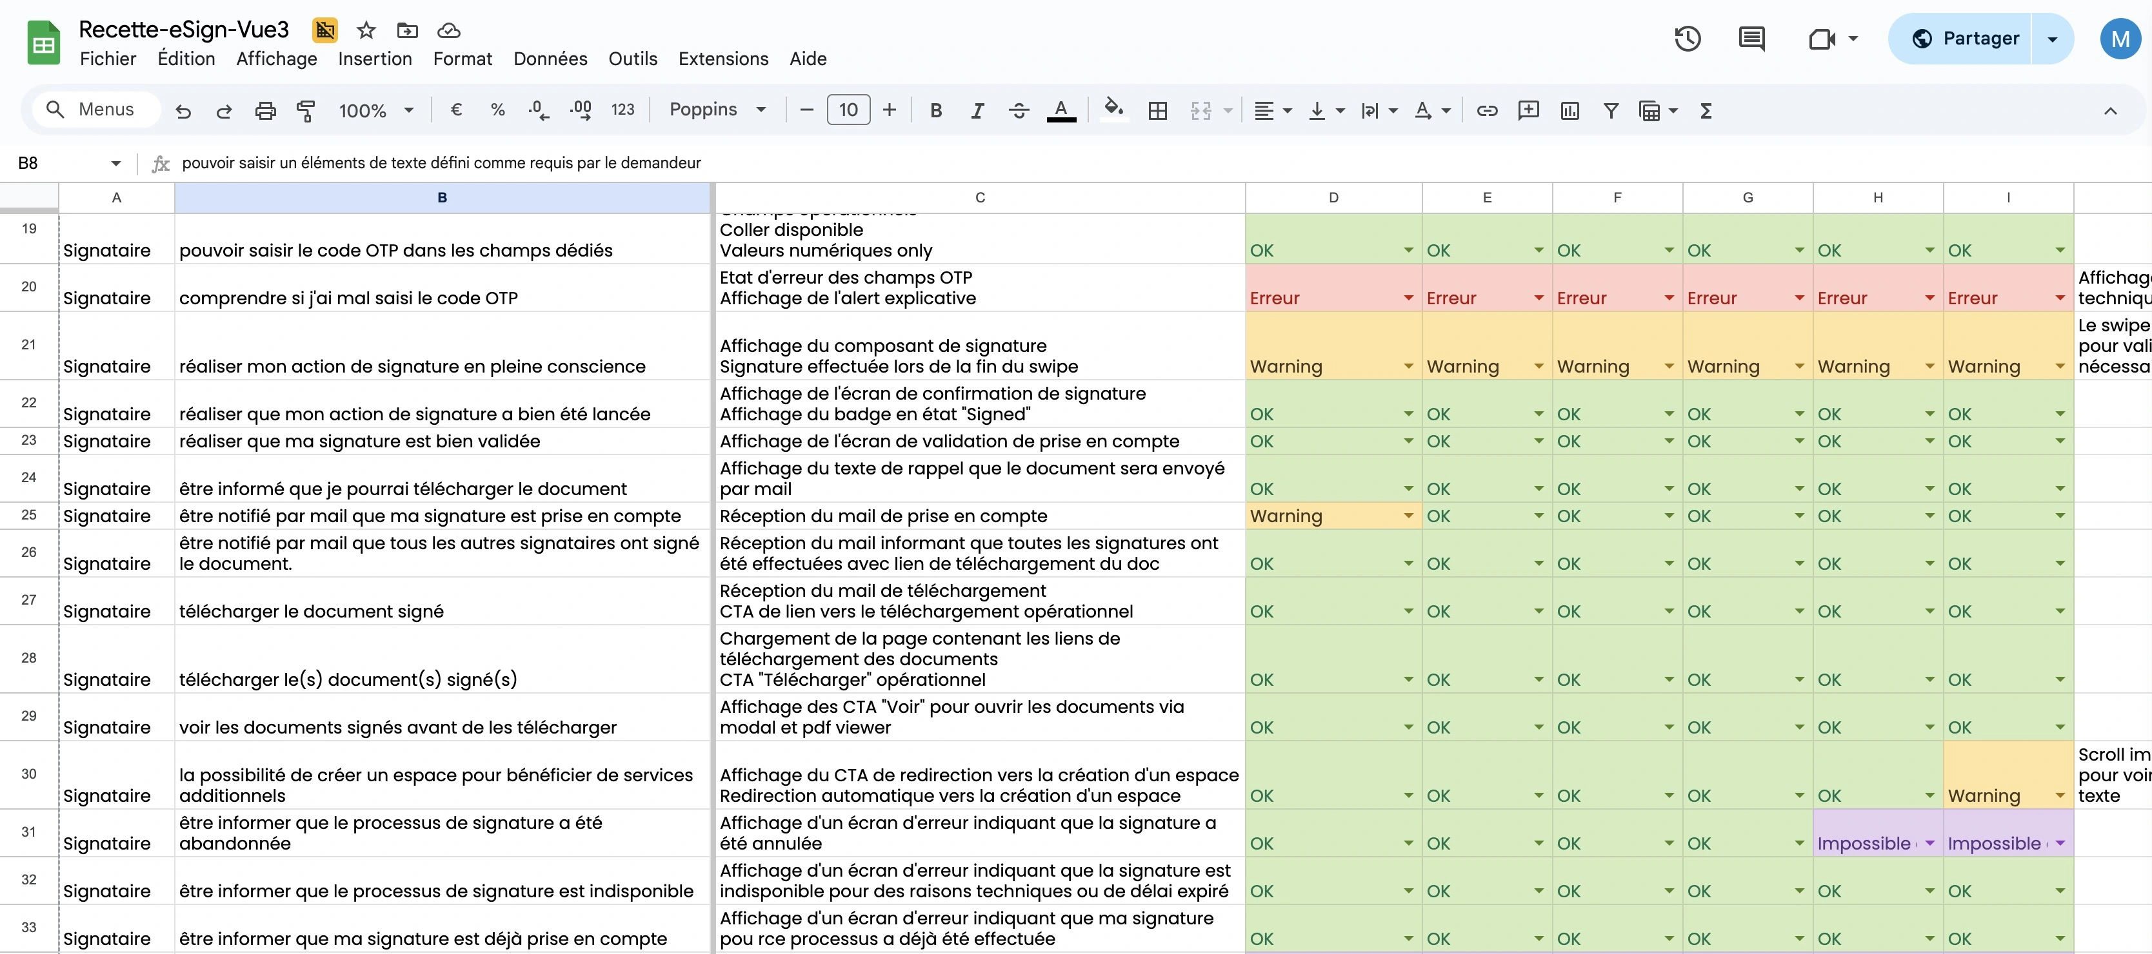
Task: Insert a function using the sigma icon
Action: click(1708, 110)
